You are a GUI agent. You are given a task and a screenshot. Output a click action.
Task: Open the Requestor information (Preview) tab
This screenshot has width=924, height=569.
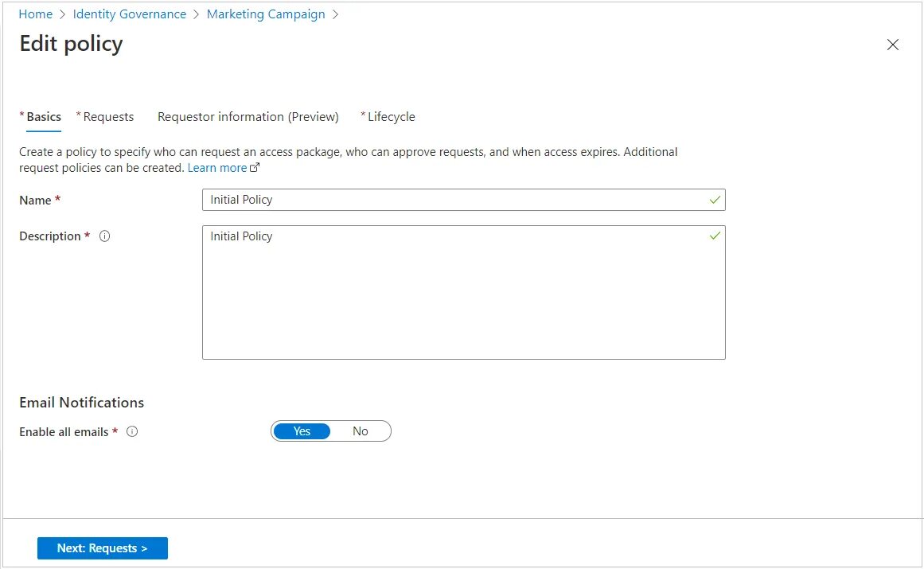(x=248, y=117)
